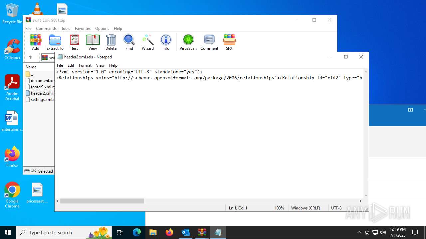Open WinRAR Favorites menu
The height and width of the screenshot is (239, 426).
83,29
